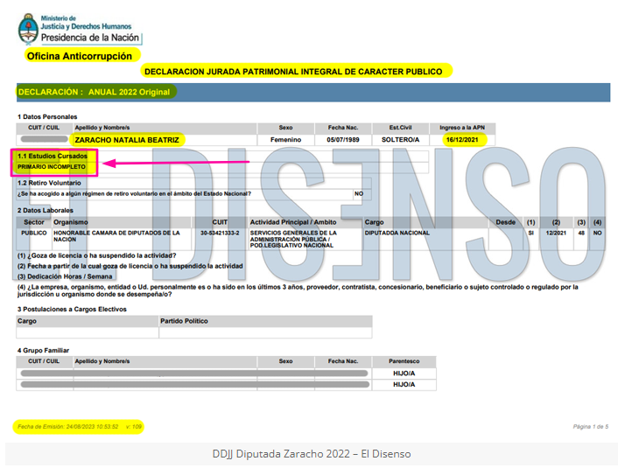Select the civil status 'SOLTERO/A'
The width and height of the screenshot is (639, 475).
click(x=400, y=140)
